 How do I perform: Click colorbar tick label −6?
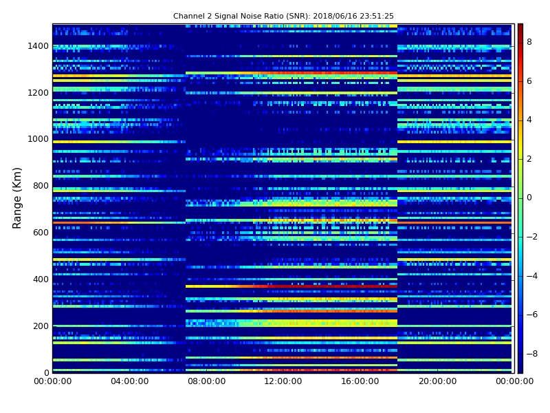click(x=532, y=315)
